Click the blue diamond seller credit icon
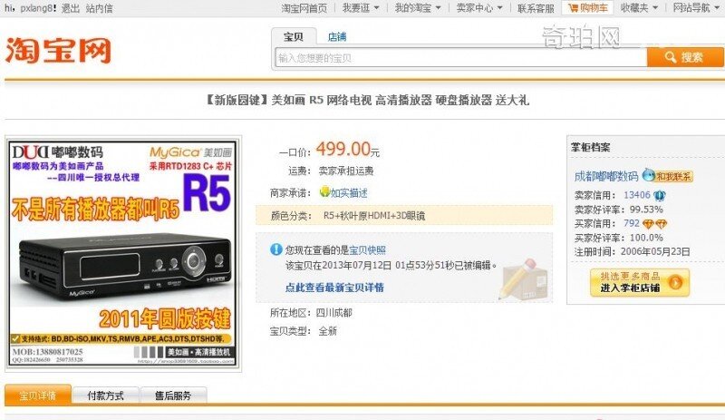The image size is (725, 420). [x=660, y=196]
